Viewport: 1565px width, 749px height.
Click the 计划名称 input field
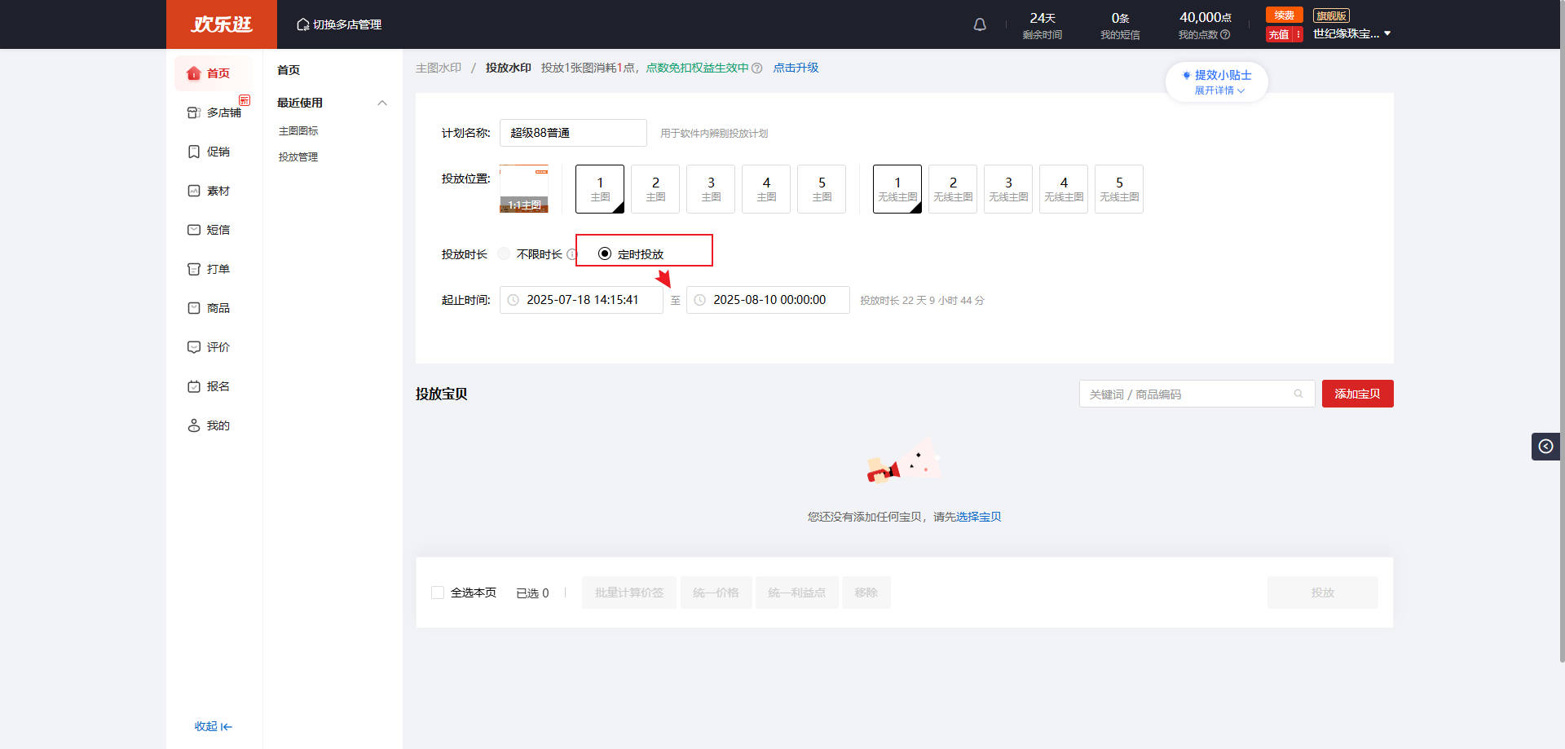572,133
